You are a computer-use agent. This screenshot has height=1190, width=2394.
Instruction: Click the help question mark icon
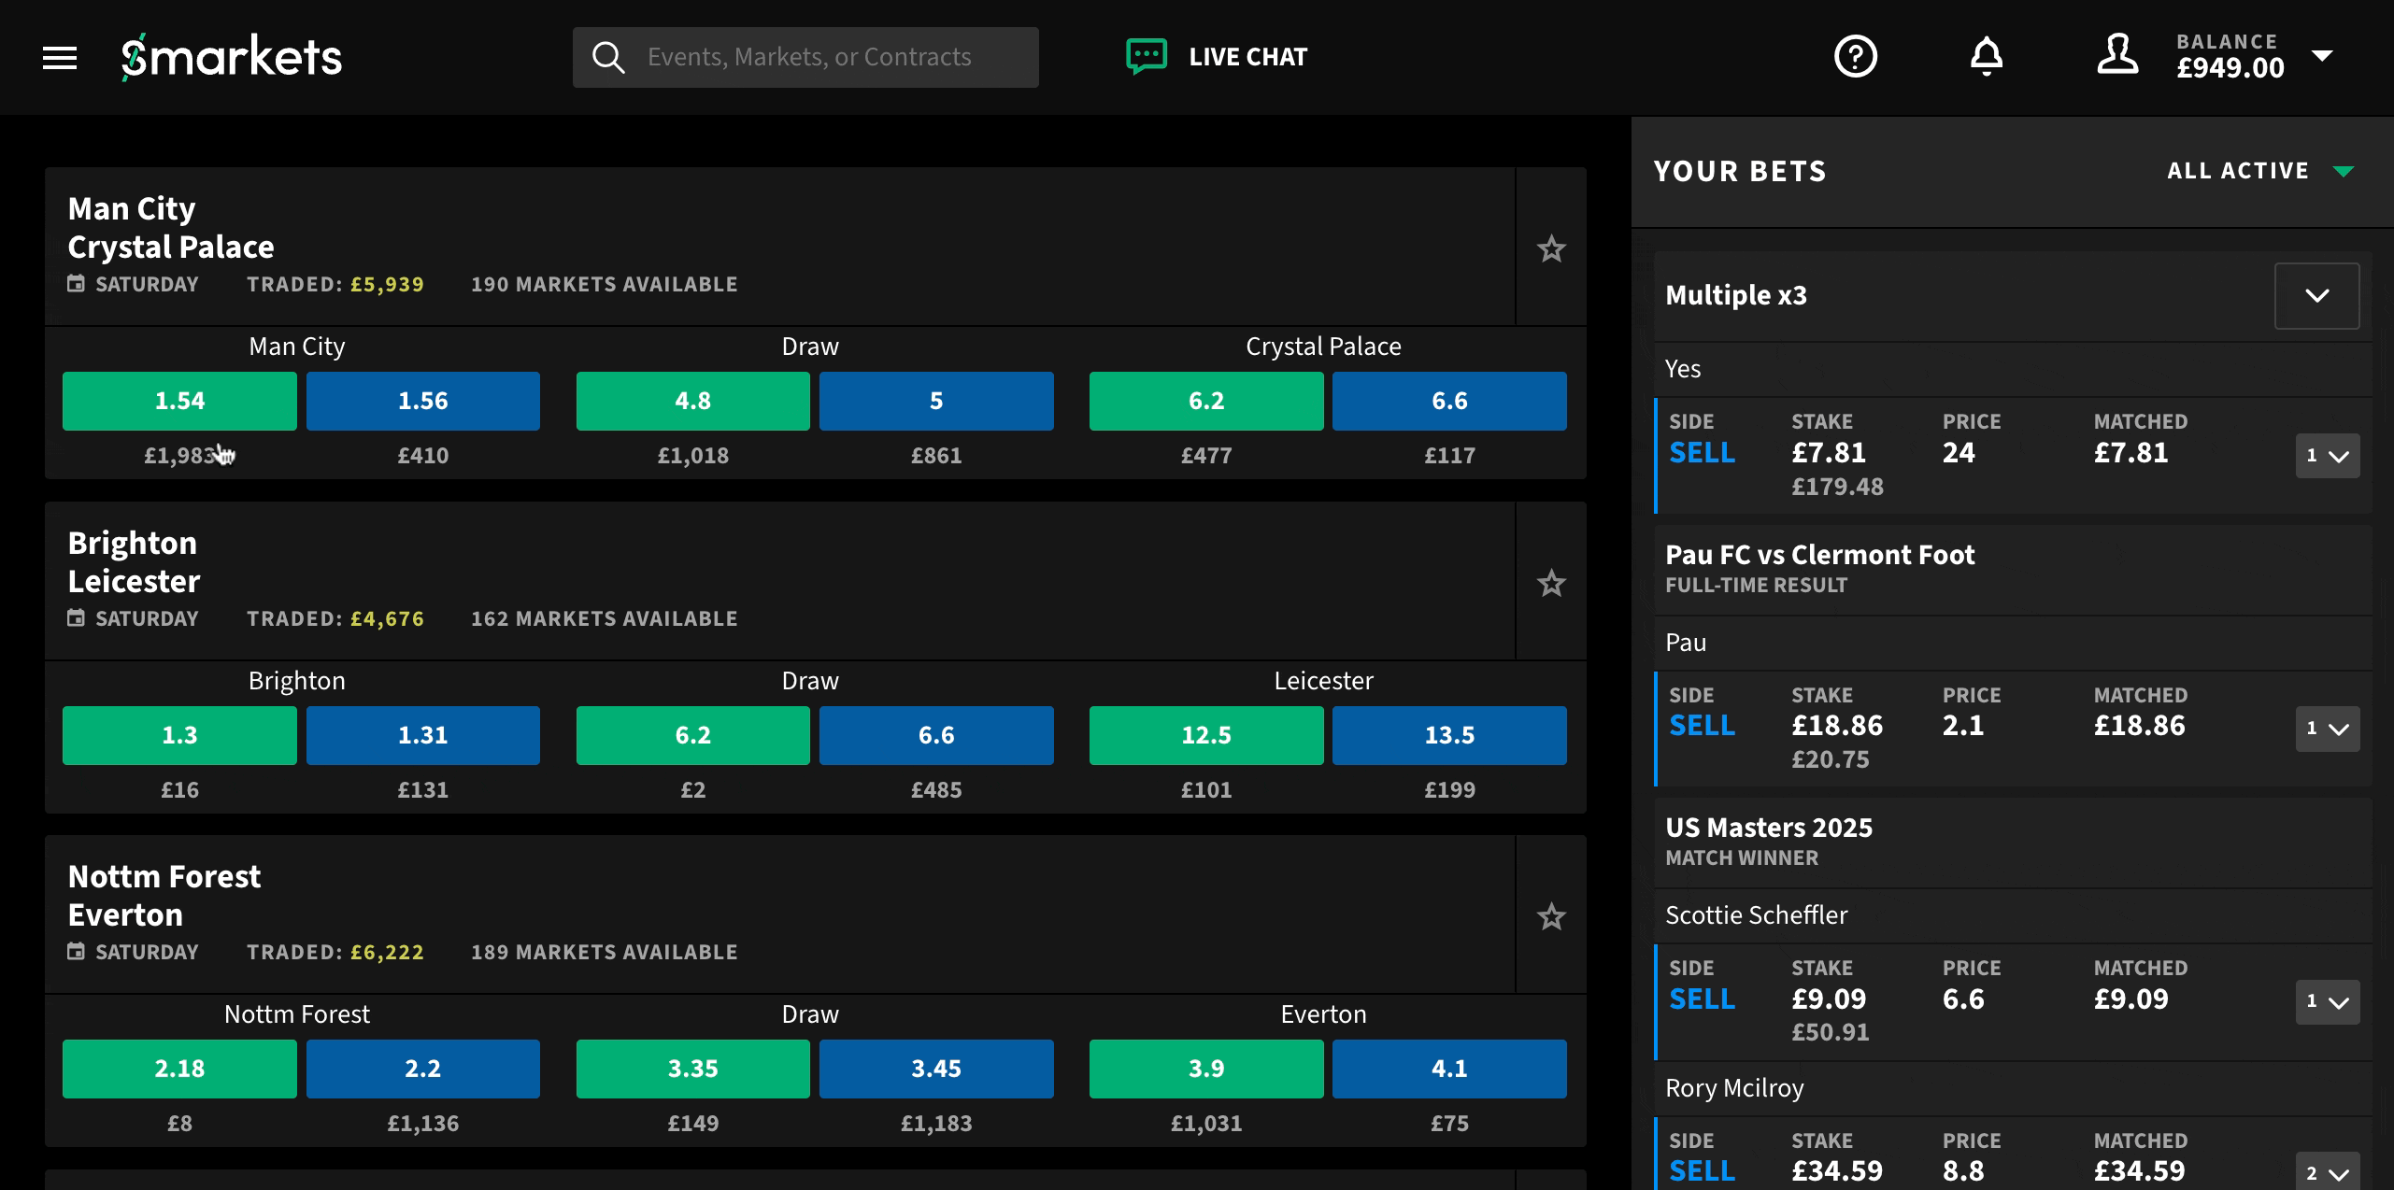[x=1856, y=57]
